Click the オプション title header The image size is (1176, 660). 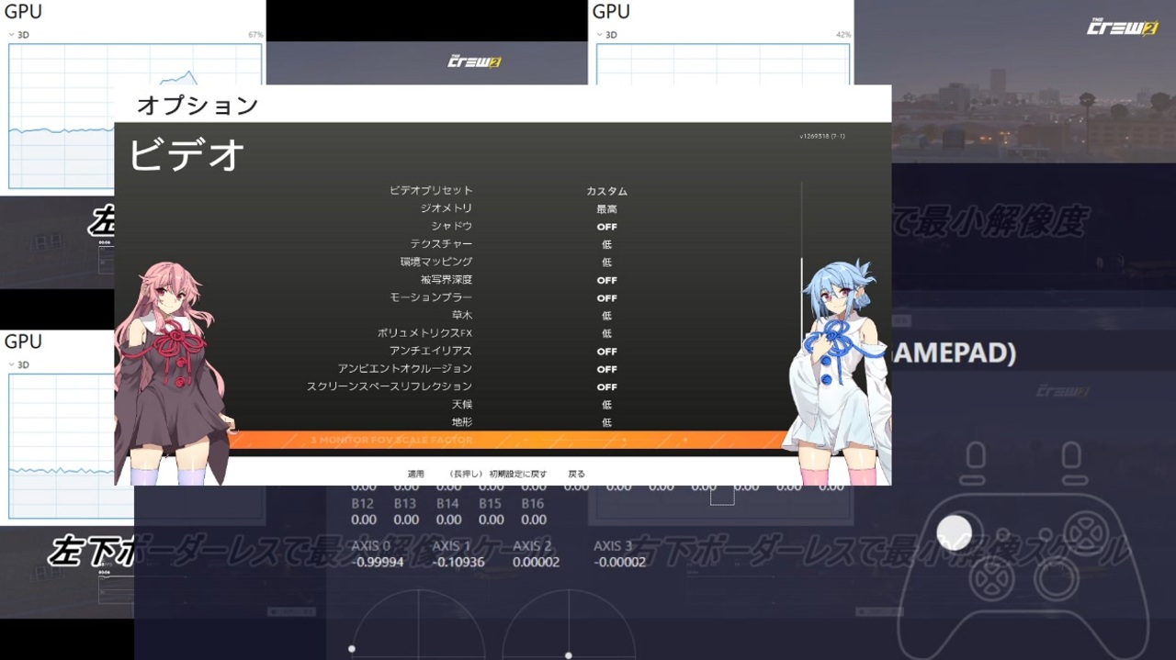pos(198,106)
